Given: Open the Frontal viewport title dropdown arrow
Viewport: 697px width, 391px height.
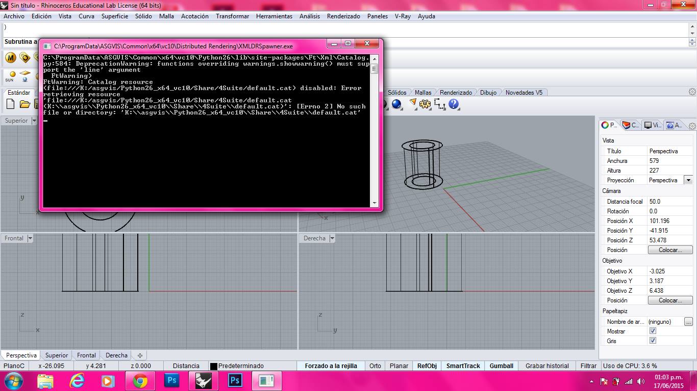Looking at the screenshot, I should (x=30, y=238).
